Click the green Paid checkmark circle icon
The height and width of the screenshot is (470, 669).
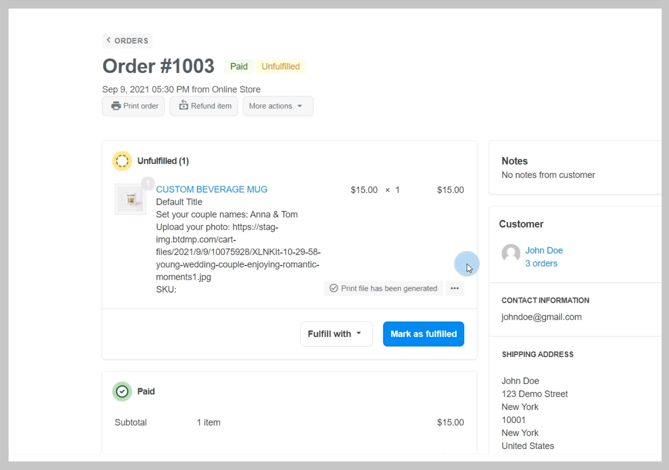[122, 391]
